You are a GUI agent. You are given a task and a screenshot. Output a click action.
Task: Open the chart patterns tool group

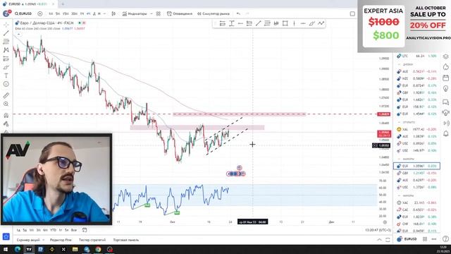click(6, 50)
